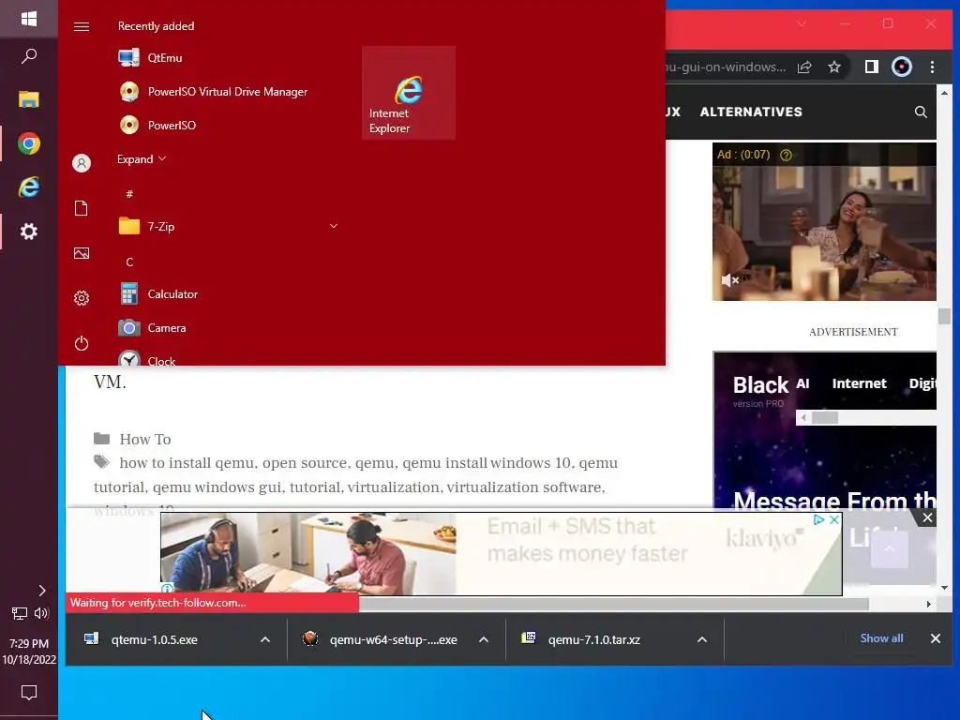Open the How To category link
960x720 pixels.
click(x=145, y=439)
